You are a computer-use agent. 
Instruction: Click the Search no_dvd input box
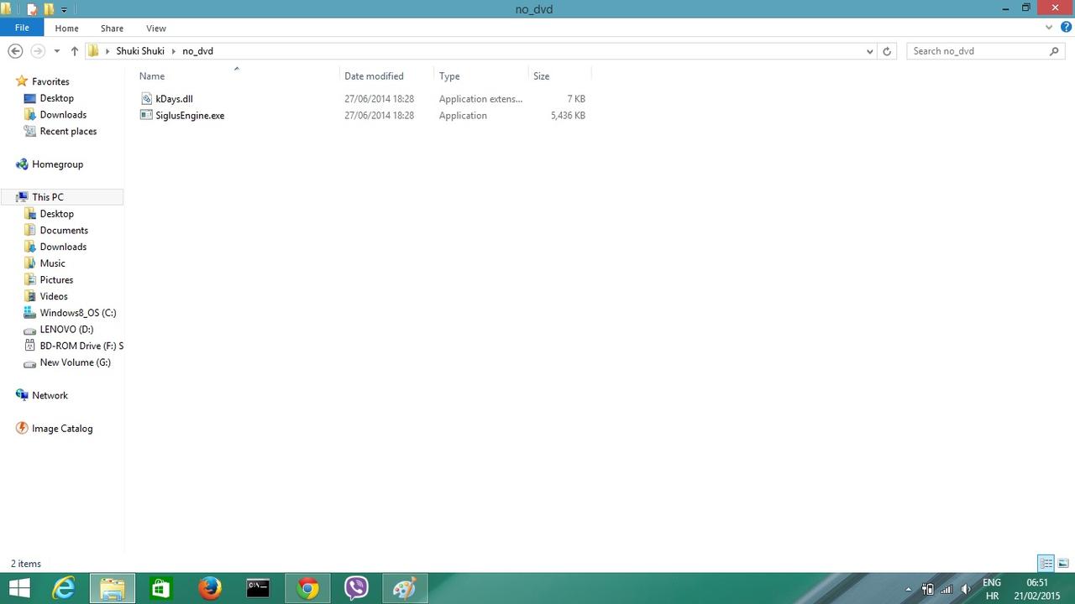978,51
